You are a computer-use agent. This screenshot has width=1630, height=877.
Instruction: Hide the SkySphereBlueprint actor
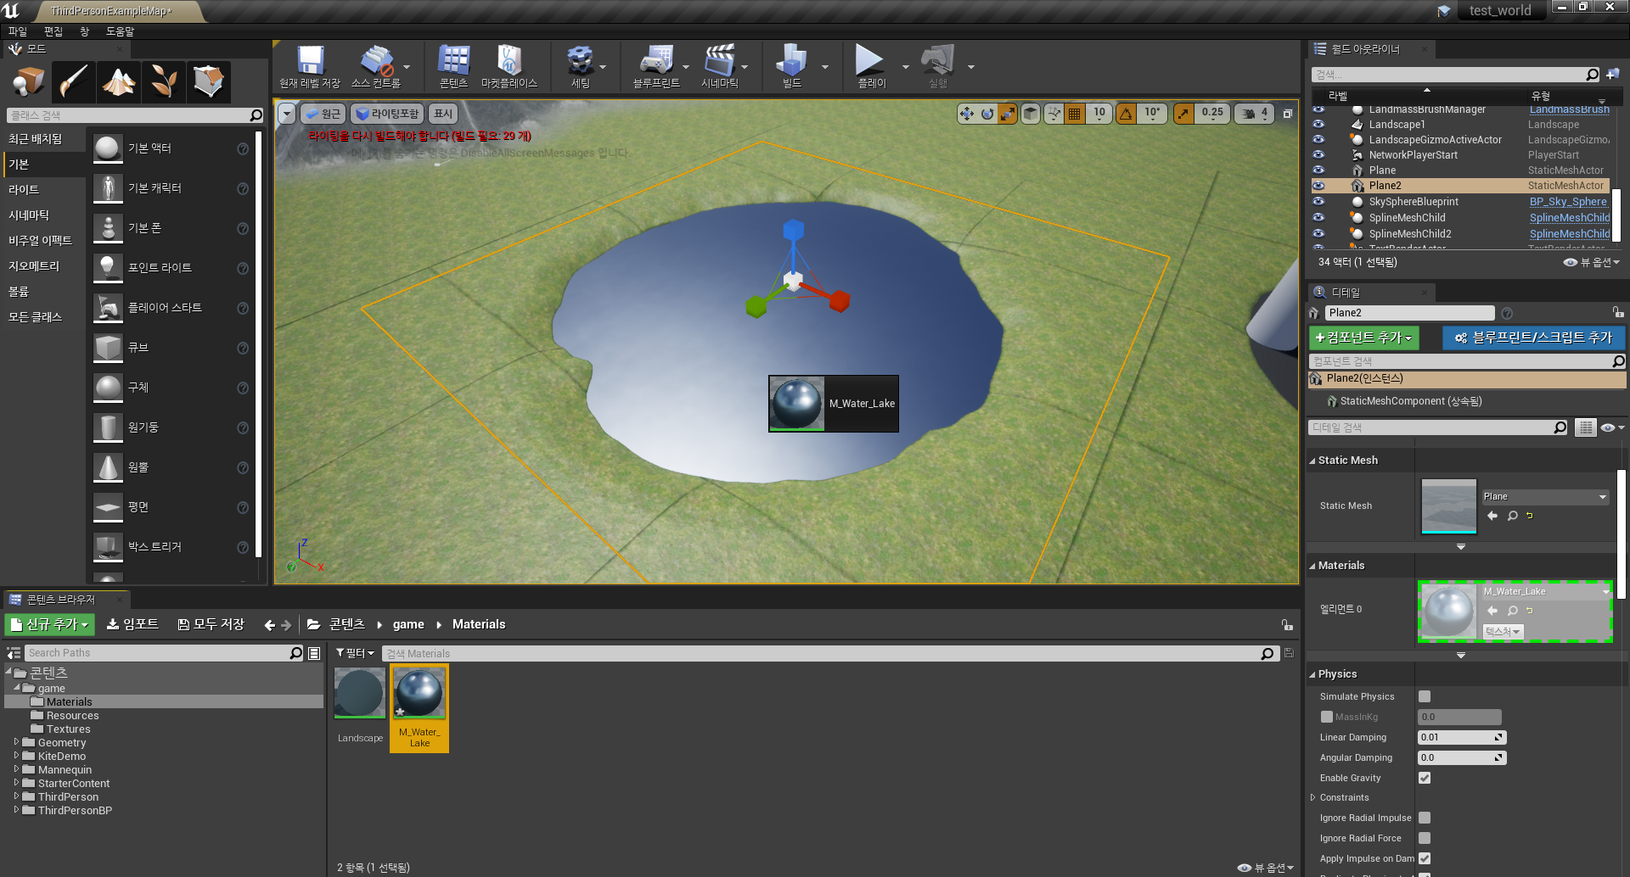(1318, 202)
